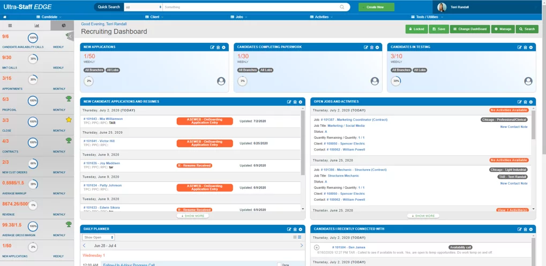Edit the Candidates In Testing widget

coord(520,47)
